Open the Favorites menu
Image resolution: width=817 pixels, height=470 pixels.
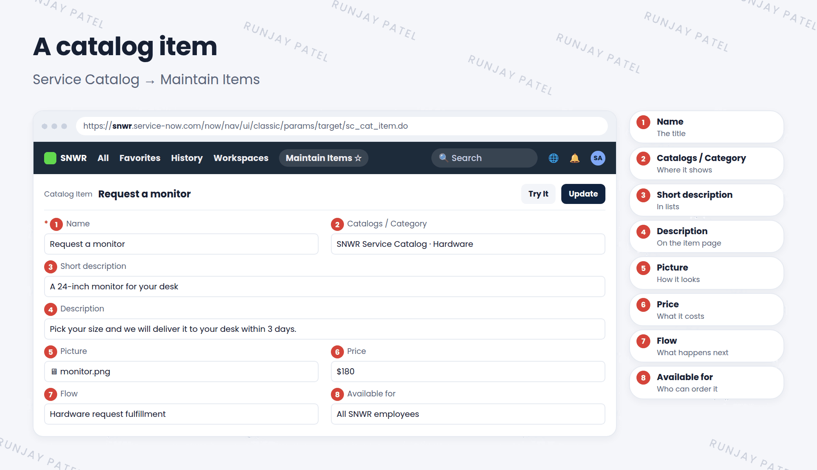140,158
